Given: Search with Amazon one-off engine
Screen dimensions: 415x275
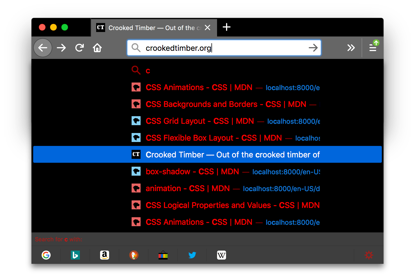Looking at the screenshot, I should (x=105, y=255).
